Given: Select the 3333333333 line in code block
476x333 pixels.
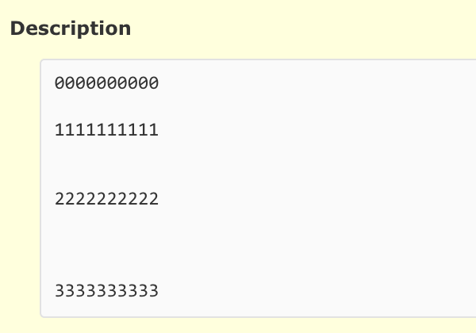Looking at the screenshot, I should (106, 290).
